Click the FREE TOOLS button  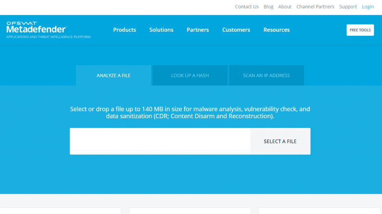tap(360, 30)
